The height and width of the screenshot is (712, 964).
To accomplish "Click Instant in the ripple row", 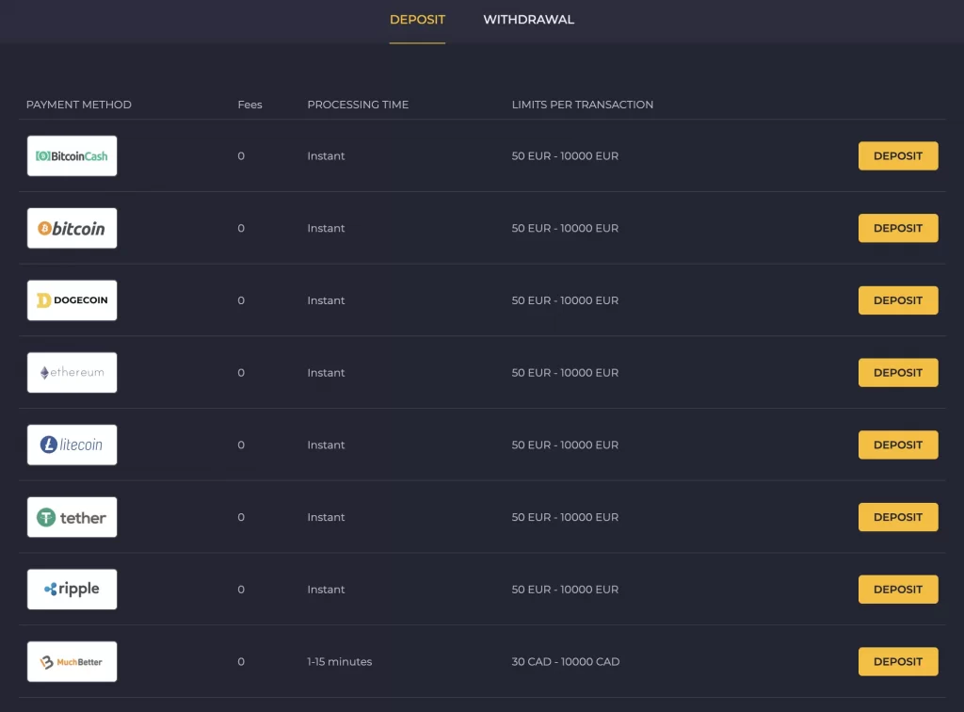I will (326, 589).
